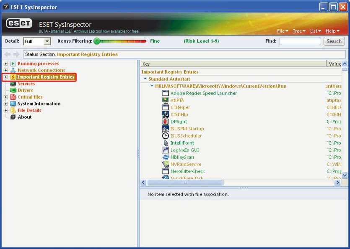Select the LogMeIn GUI entry
Image resolution: width=350 pixels, height=249 pixels.
point(184,150)
